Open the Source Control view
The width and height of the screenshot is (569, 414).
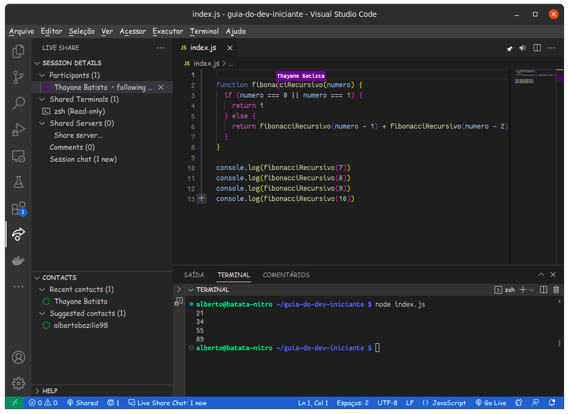(19, 77)
